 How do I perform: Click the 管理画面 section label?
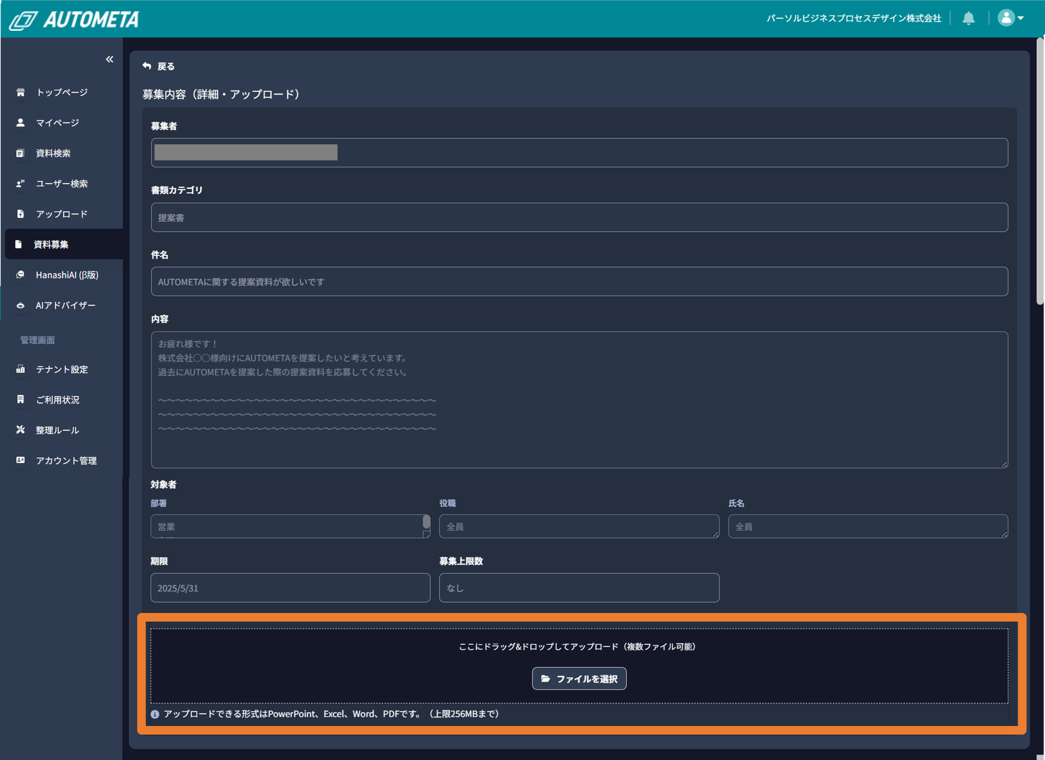(x=37, y=340)
